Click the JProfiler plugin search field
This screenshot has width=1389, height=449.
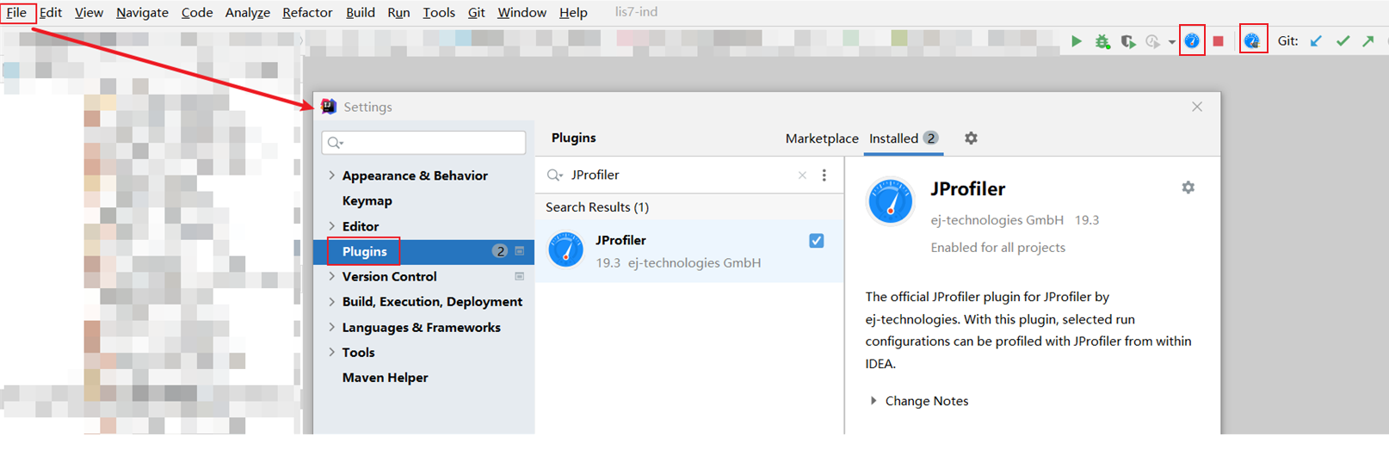pos(680,175)
